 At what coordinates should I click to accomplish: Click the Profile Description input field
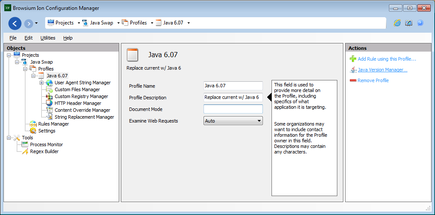click(233, 97)
